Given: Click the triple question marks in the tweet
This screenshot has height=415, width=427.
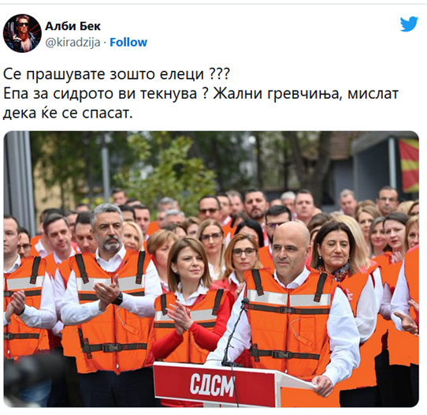Looking at the screenshot, I should tap(220, 73).
